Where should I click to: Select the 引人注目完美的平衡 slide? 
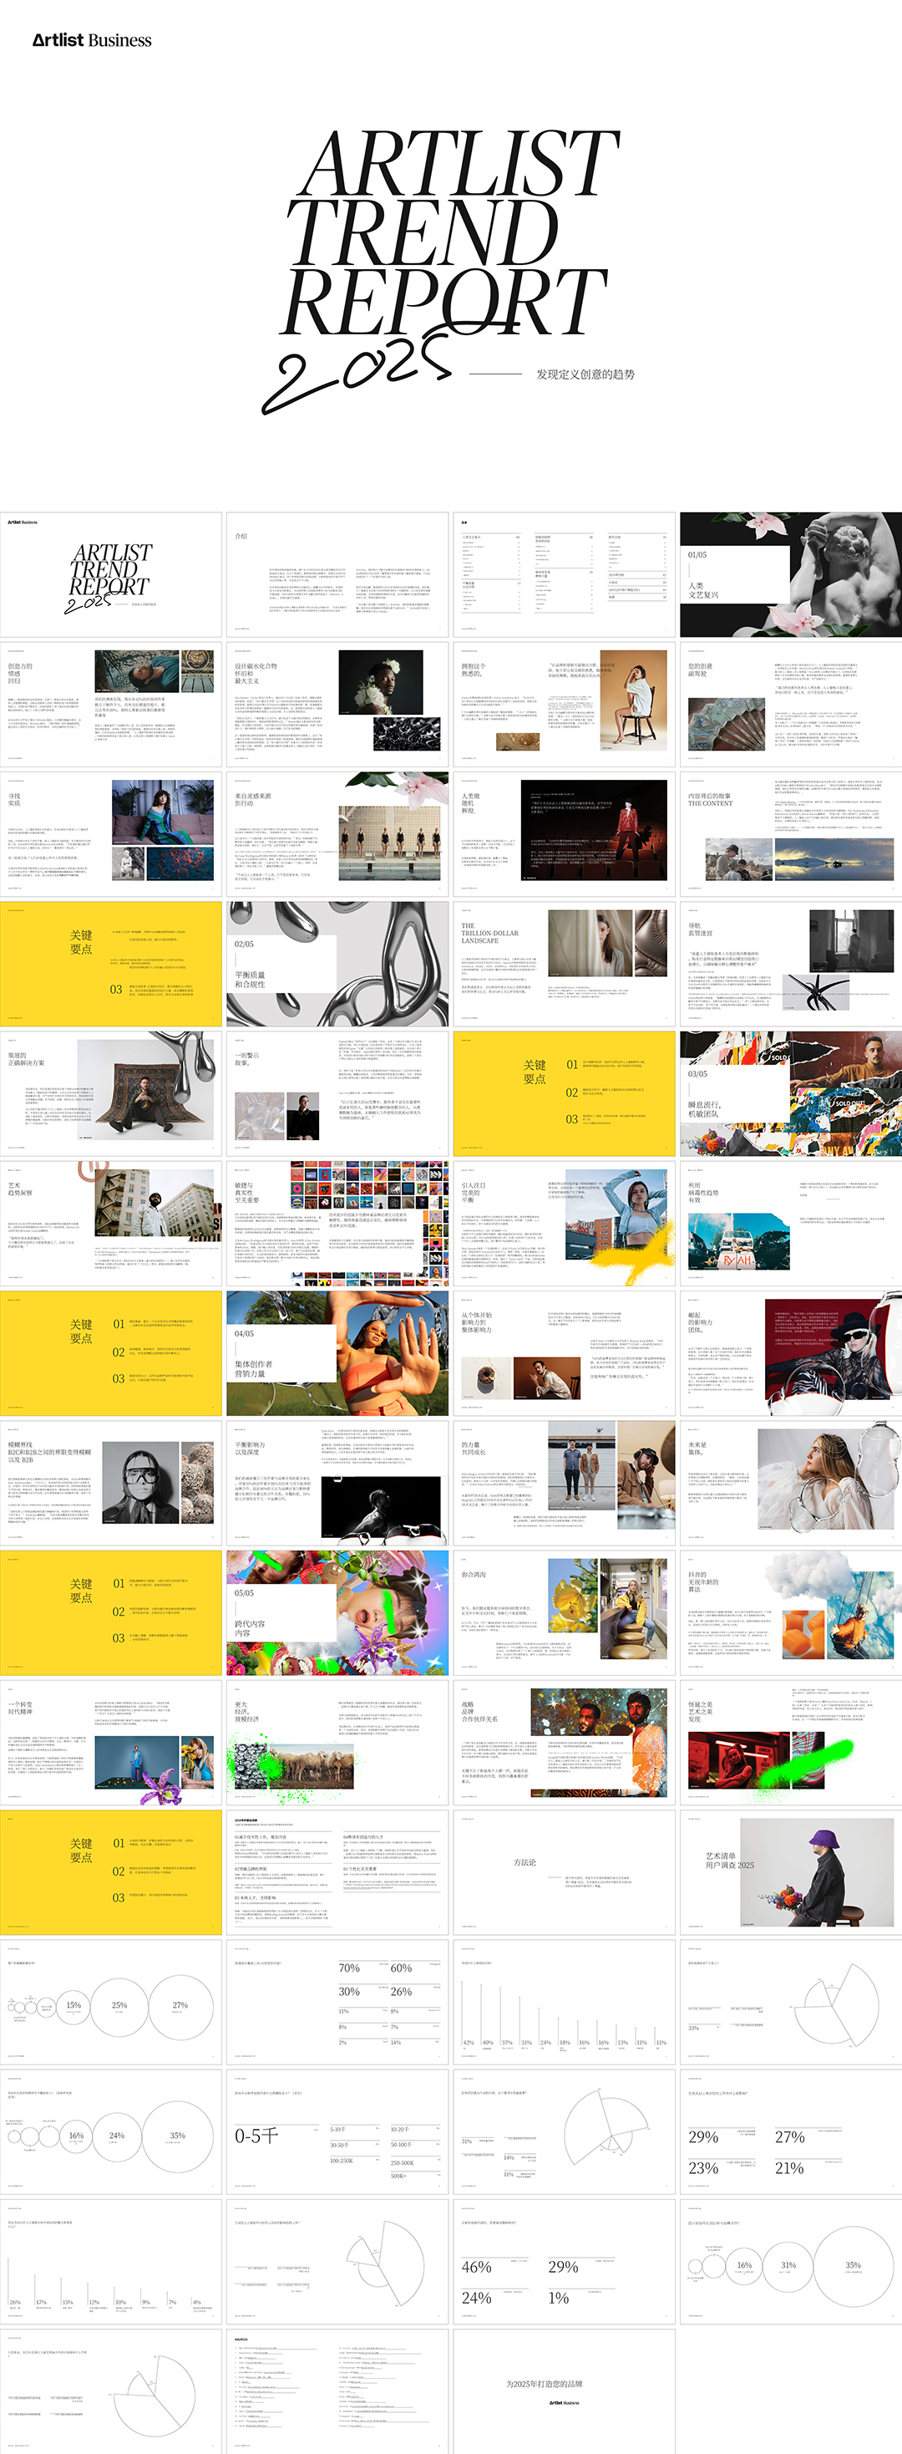coord(565,1224)
